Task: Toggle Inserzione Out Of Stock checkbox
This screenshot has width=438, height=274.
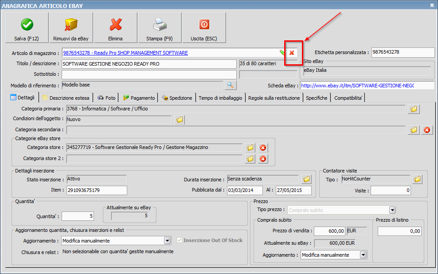Action: point(180,240)
